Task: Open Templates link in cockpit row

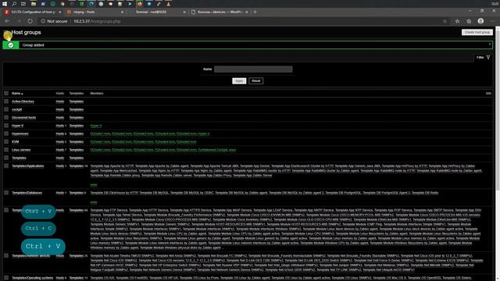Action: [x=77, y=109]
